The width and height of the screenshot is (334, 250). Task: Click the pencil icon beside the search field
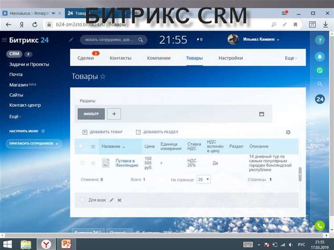tap(71, 40)
